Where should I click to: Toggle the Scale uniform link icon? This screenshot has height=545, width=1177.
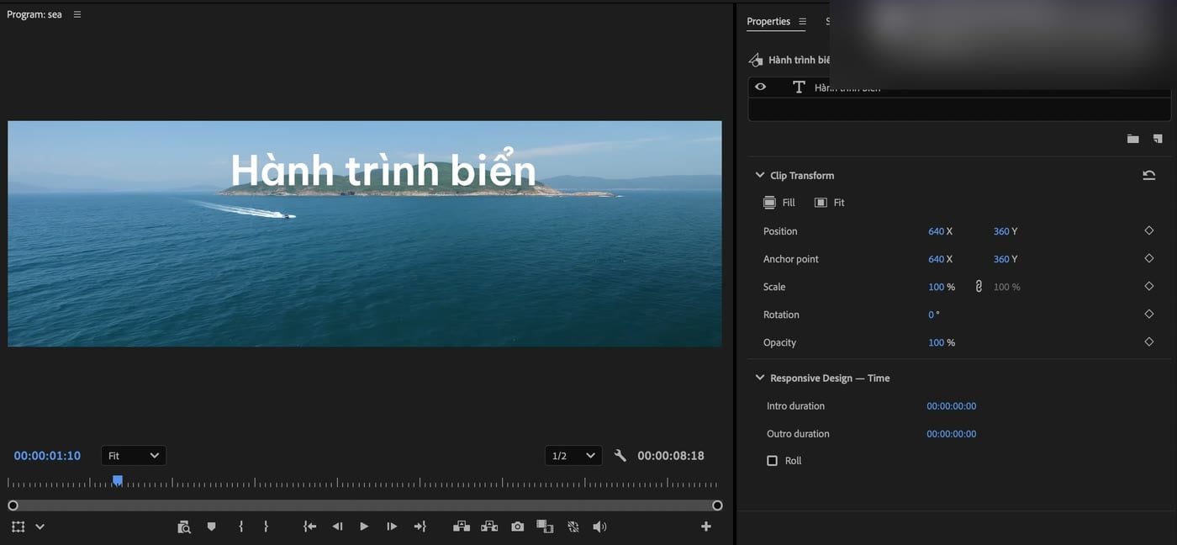tap(979, 287)
